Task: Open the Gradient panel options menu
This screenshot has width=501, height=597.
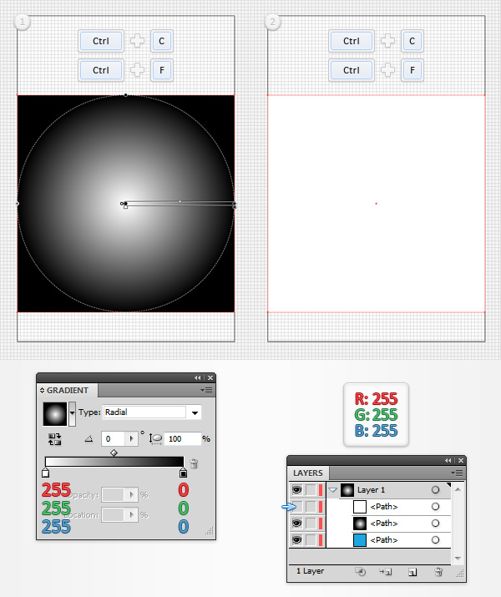Action: point(207,390)
